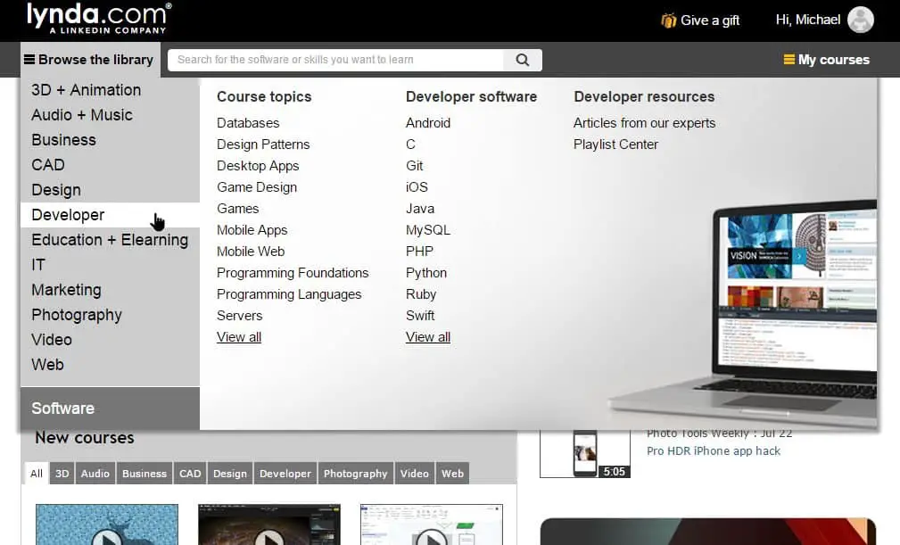The height and width of the screenshot is (545, 900).
Task: Open Programming Foundations topic
Action: point(293,273)
